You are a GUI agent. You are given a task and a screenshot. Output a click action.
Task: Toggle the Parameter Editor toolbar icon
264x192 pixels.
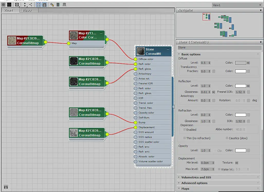44,5
